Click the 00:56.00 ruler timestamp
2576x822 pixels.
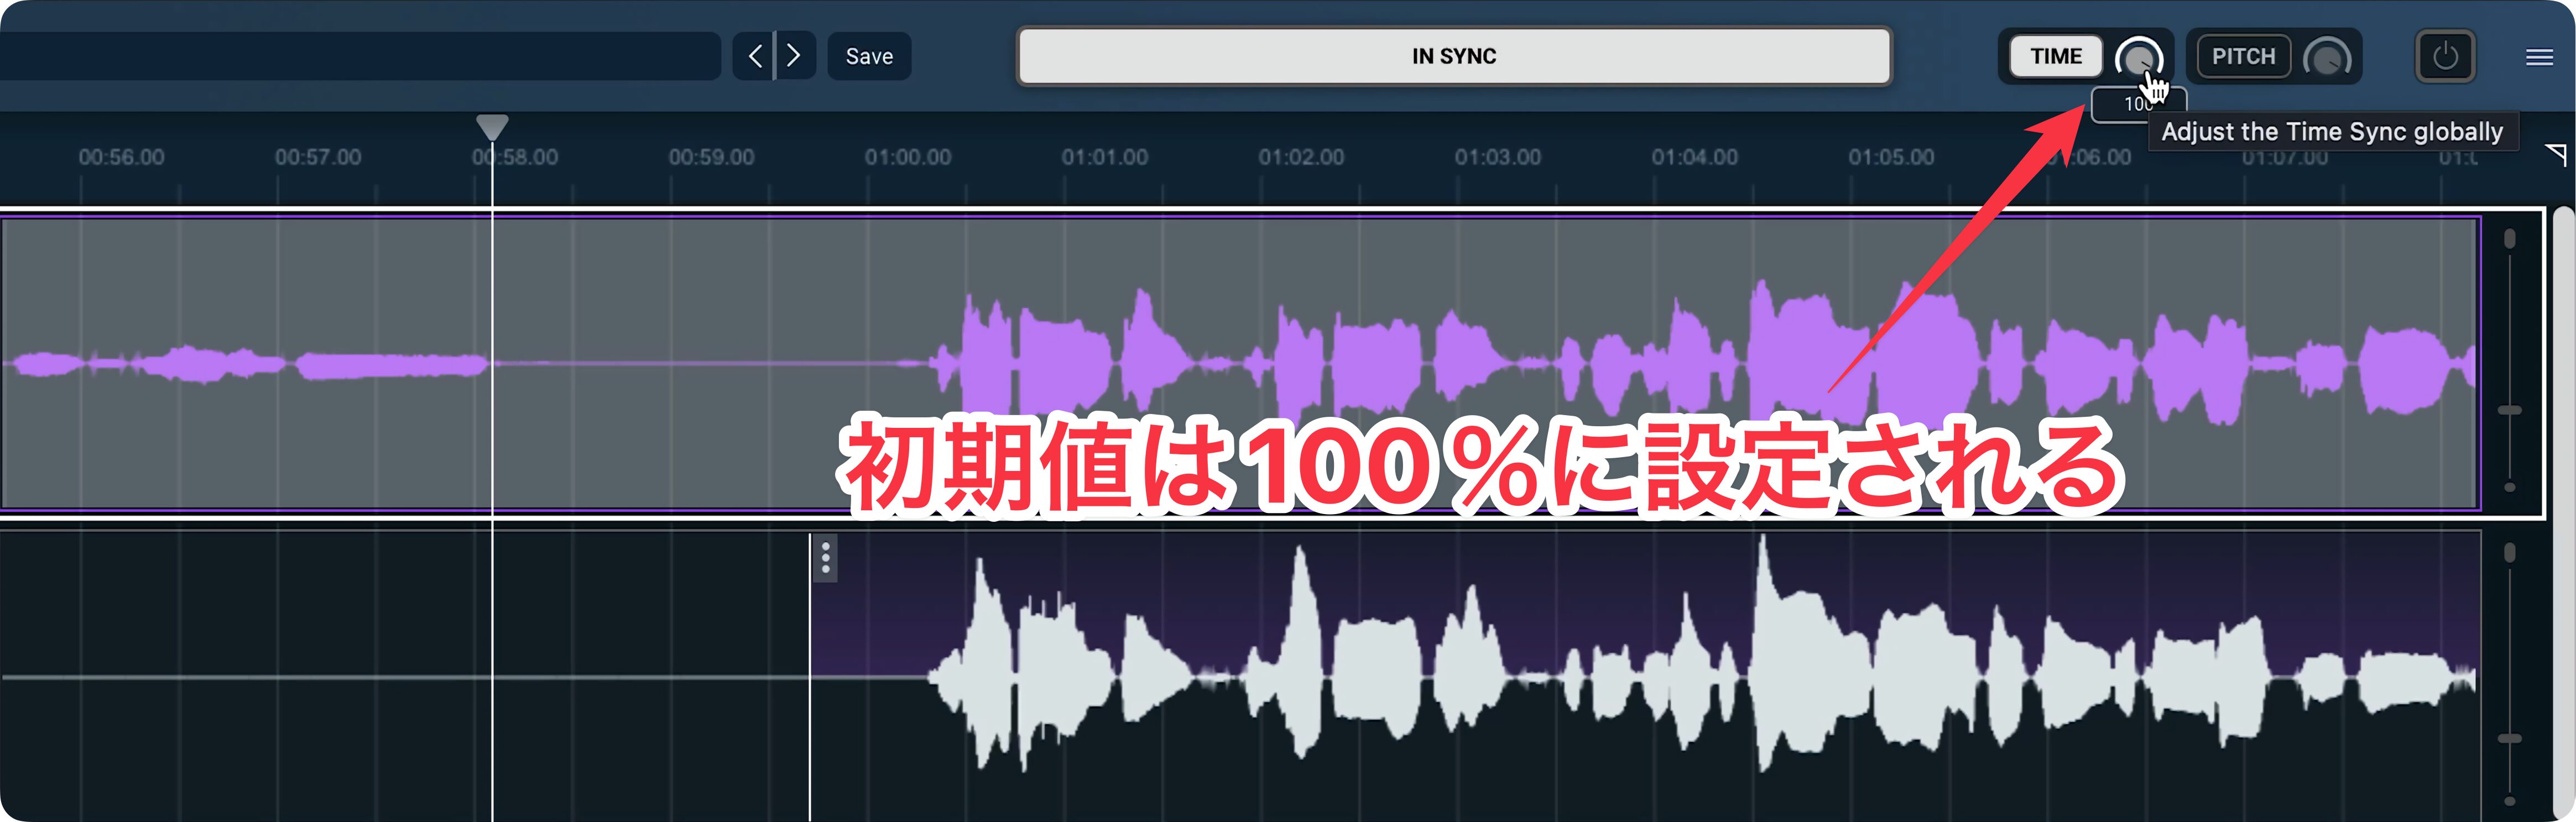[121, 157]
